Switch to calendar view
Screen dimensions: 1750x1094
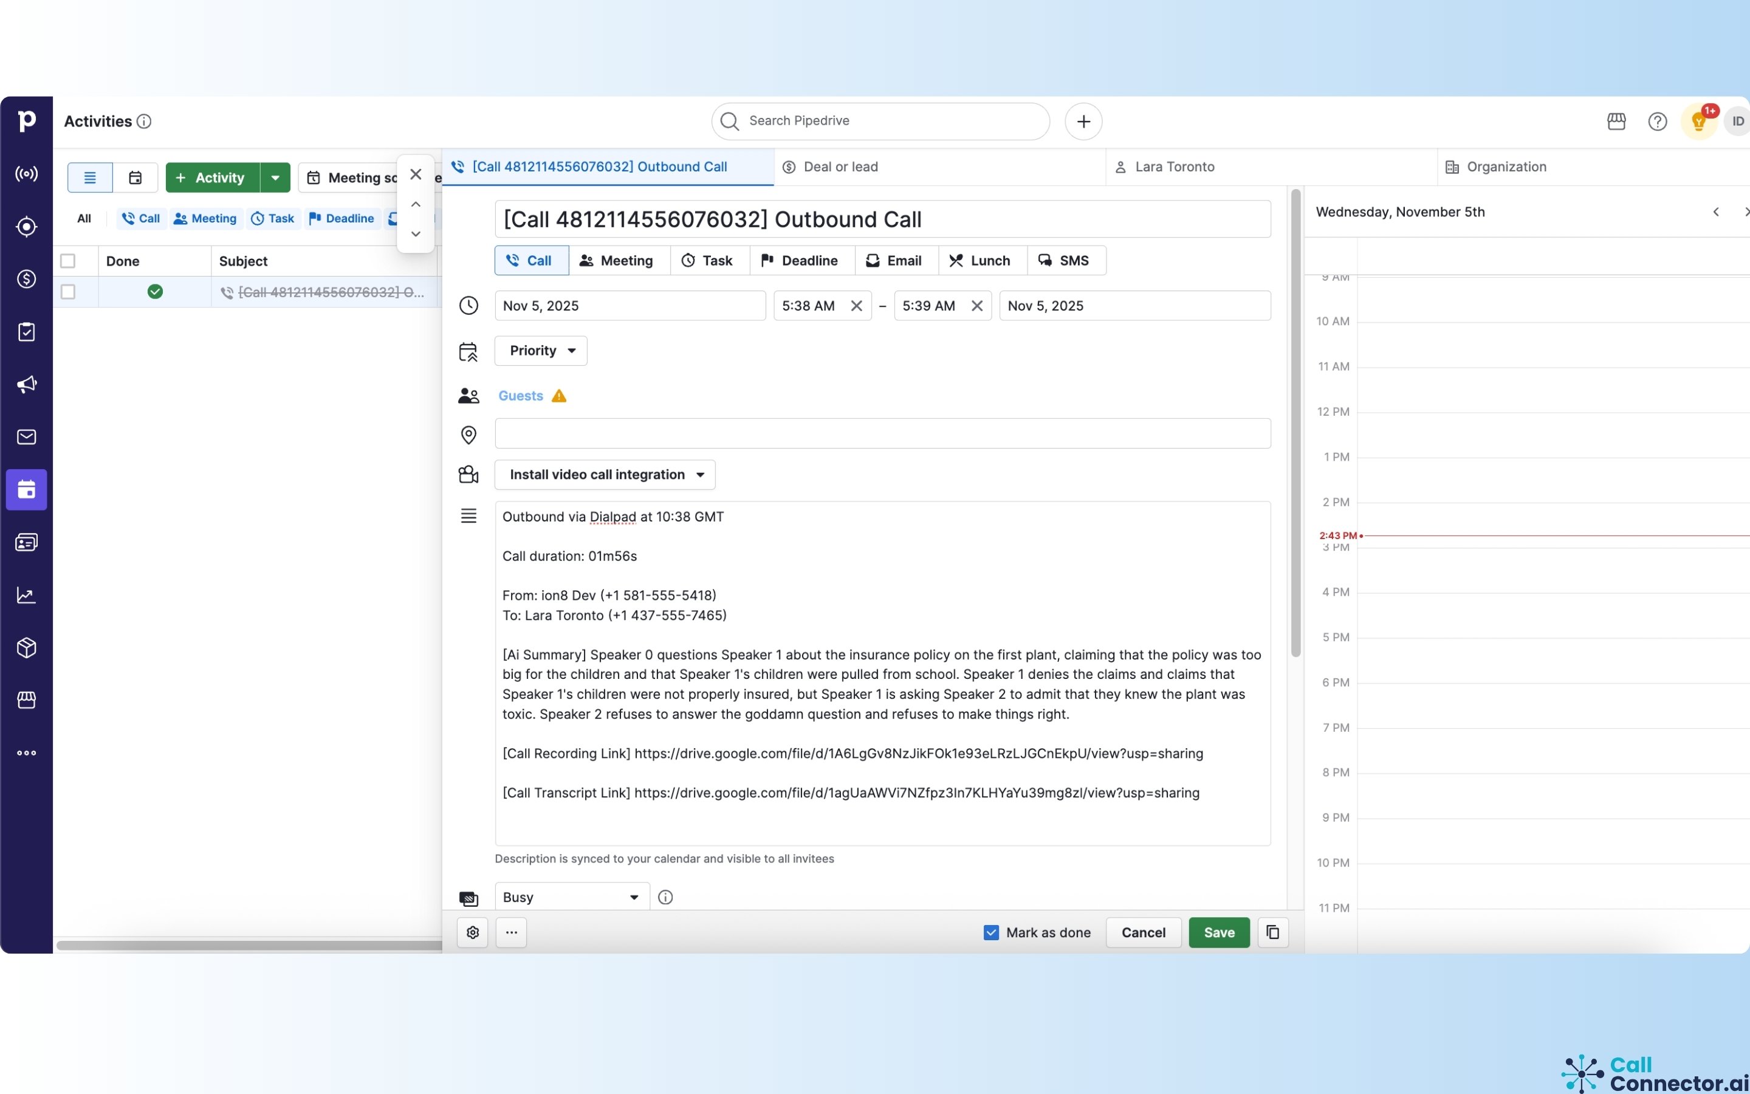click(x=136, y=178)
